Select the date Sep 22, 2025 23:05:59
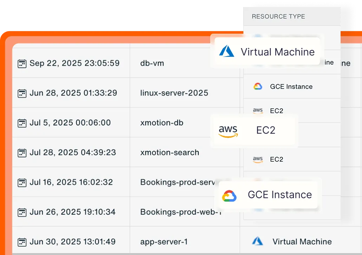The width and height of the screenshot is (362, 255). pos(74,63)
